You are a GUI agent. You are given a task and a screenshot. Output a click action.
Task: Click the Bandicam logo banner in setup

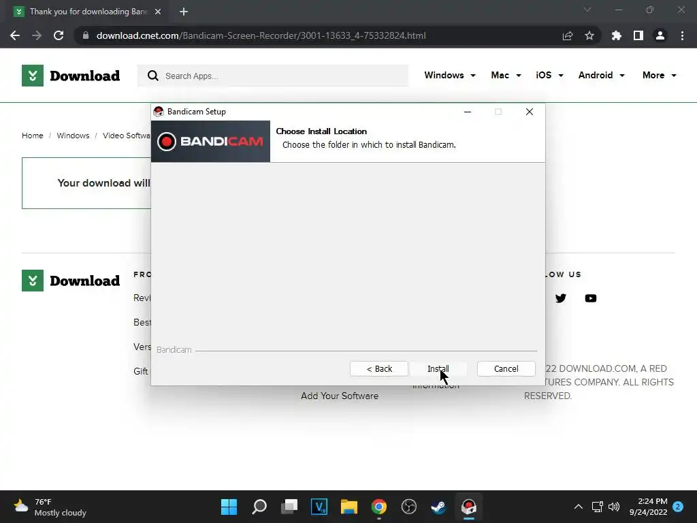(x=211, y=142)
